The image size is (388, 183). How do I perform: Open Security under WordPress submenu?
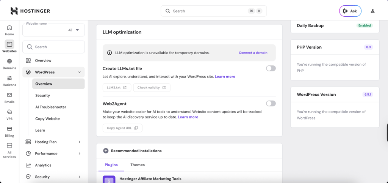58,95
